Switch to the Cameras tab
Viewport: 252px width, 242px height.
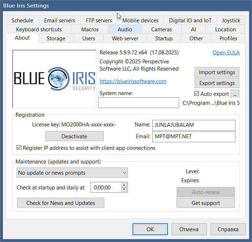point(161,30)
